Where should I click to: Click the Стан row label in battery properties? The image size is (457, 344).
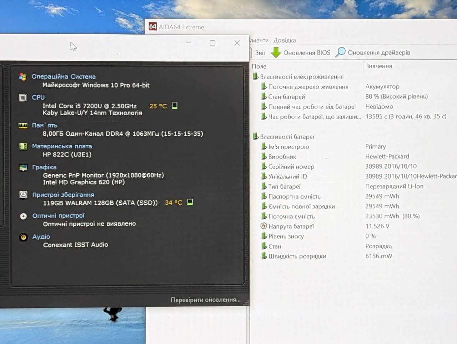(275, 246)
